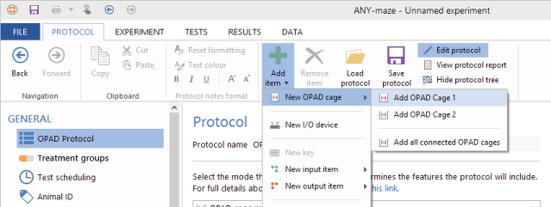Viewport: 551px width, 207px height.
Task: Select the Test scheduling clock item
Action: (x=66, y=177)
